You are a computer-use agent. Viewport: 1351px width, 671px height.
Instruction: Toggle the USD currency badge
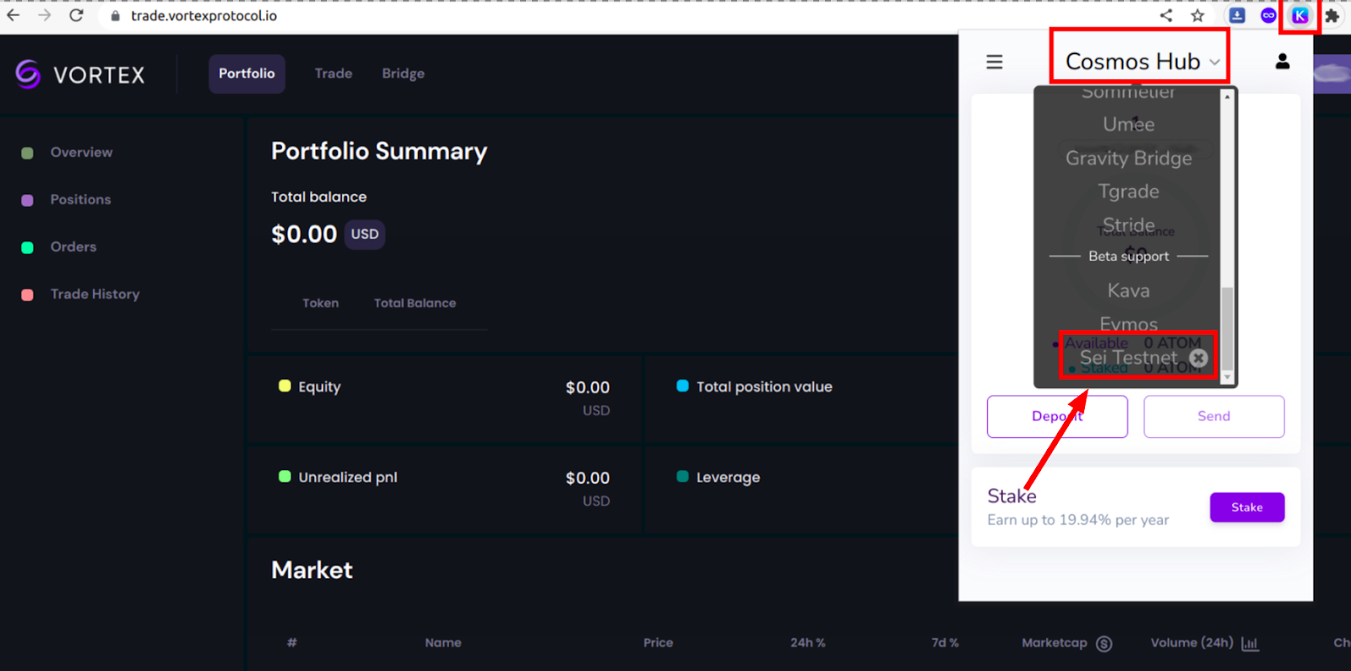(x=365, y=234)
